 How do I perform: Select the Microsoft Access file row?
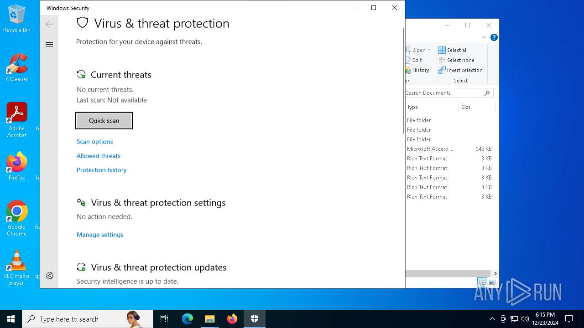point(450,149)
